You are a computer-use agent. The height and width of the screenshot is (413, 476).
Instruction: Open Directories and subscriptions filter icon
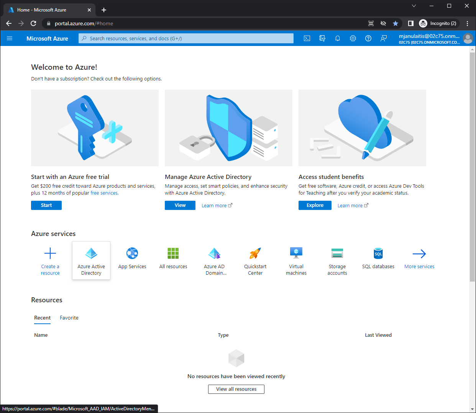click(x=322, y=38)
